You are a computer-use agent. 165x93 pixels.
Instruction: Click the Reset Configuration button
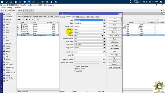coord(115,67)
